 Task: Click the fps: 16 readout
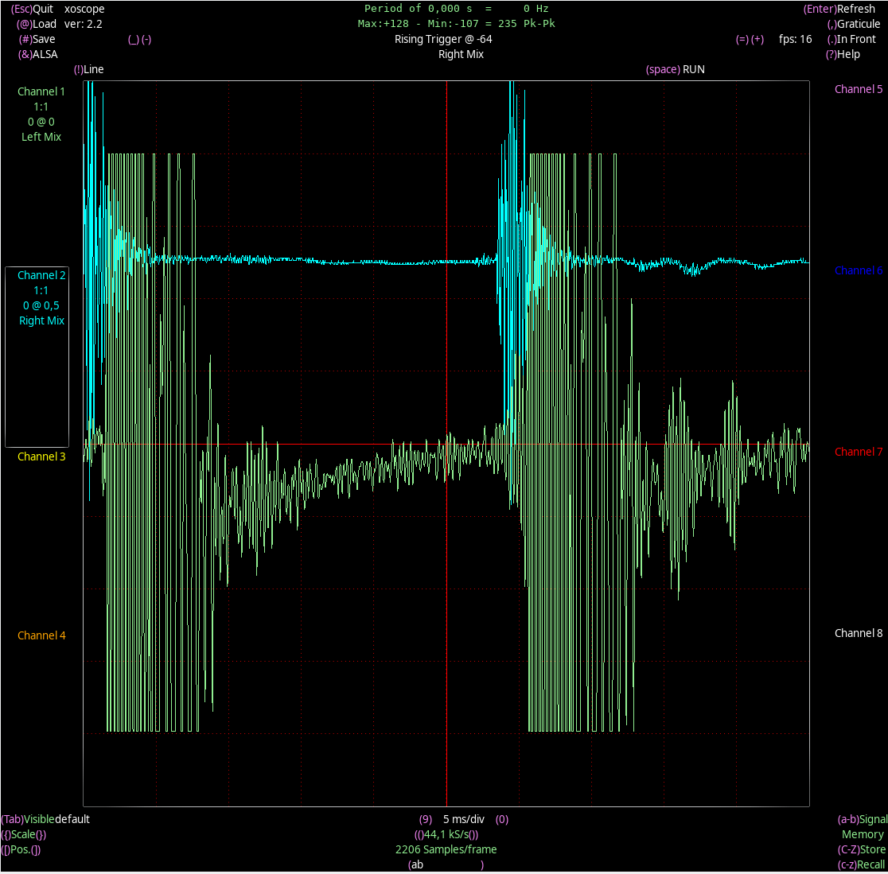click(x=795, y=39)
